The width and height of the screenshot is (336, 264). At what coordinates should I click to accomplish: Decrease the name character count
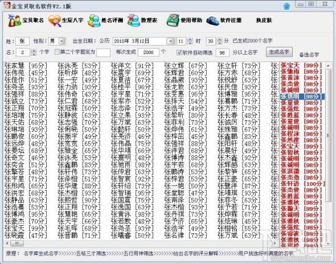pos(34,54)
